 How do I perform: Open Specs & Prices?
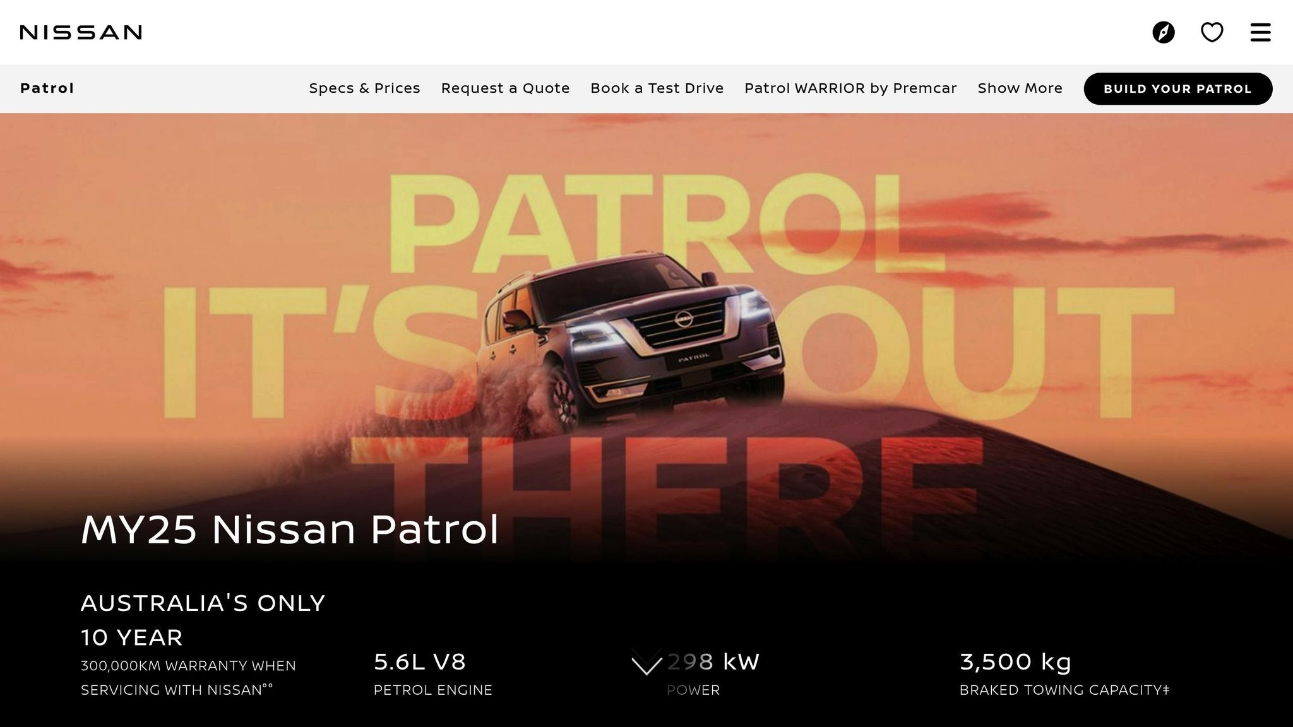(x=364, y=88)
